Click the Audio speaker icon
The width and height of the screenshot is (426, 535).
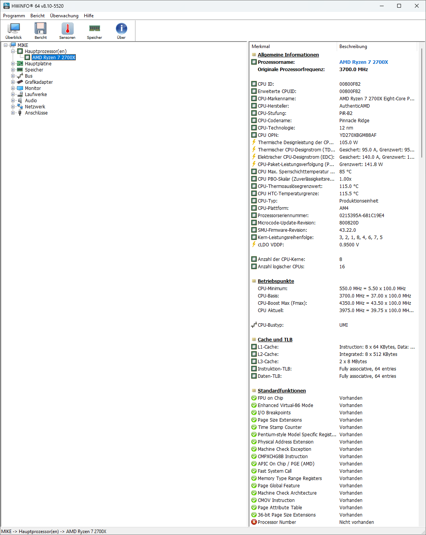(x=20, y=101)
